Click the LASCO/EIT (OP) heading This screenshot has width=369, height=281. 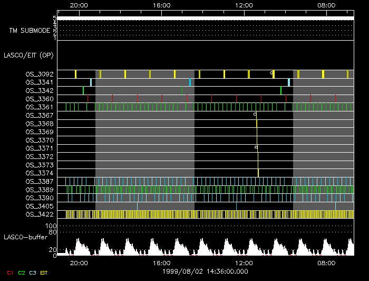click(x=30, y=55)
